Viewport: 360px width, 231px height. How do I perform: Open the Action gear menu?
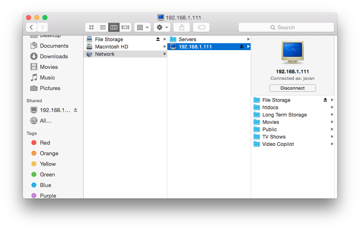pos(162,28)
